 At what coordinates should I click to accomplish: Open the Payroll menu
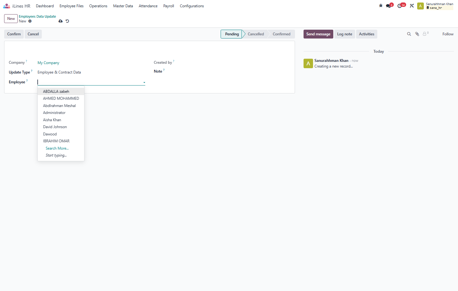click(169, 6)
